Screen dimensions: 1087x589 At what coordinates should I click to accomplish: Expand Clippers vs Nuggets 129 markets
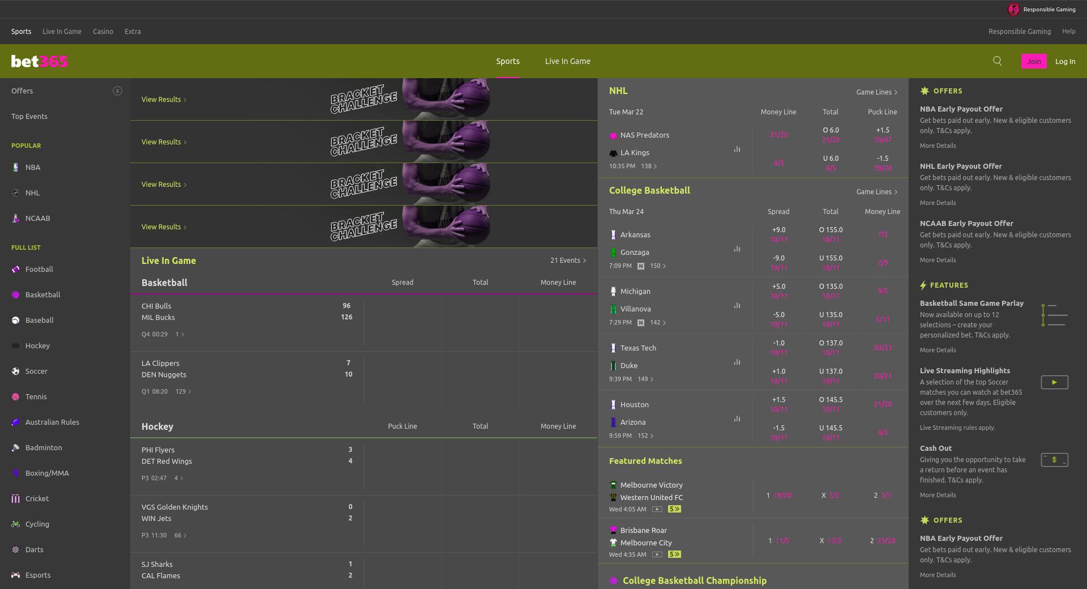coord(183,391)
